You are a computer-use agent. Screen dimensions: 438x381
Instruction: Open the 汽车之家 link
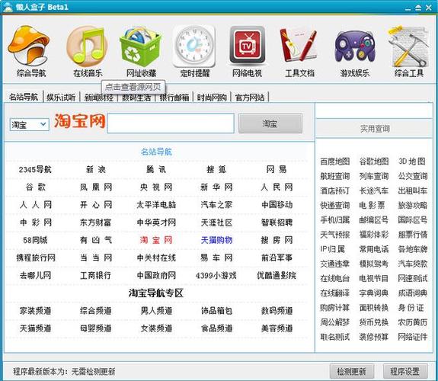point(216,205)
